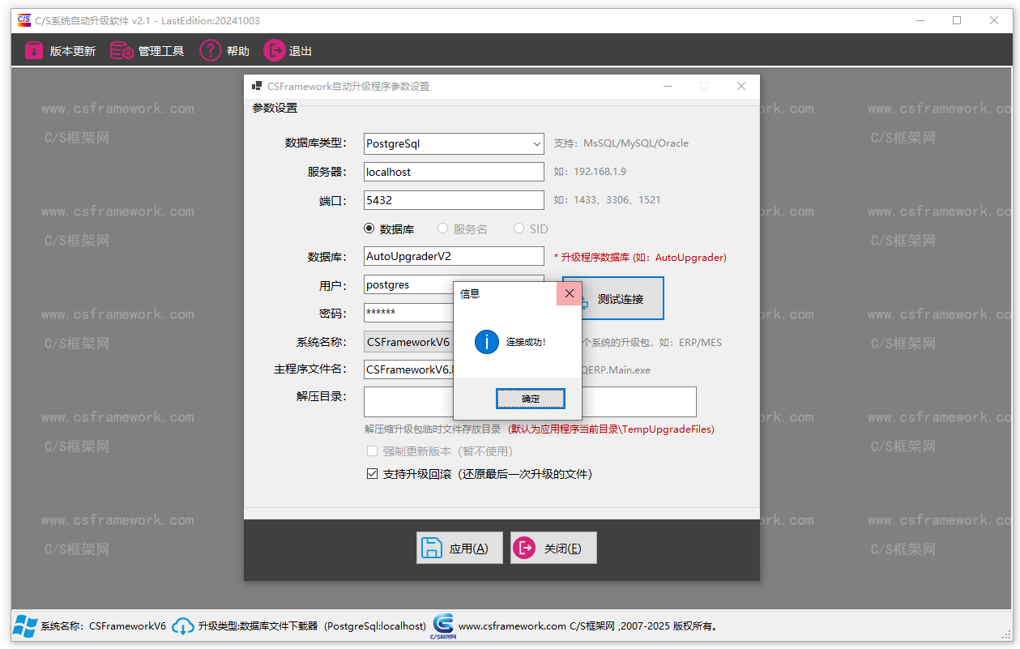Click the exit icon on 关闭 button

pos(525,548)
